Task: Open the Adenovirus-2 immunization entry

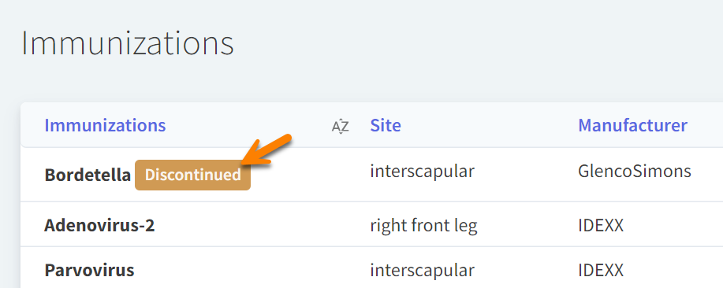Action: point(99,225)
